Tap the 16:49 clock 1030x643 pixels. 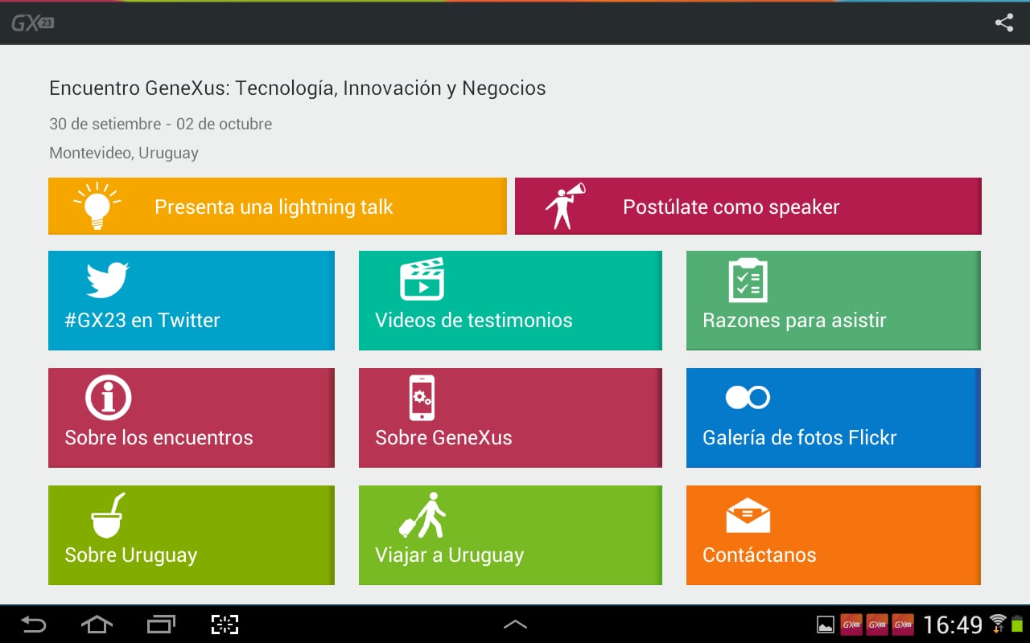coord(953,625)
